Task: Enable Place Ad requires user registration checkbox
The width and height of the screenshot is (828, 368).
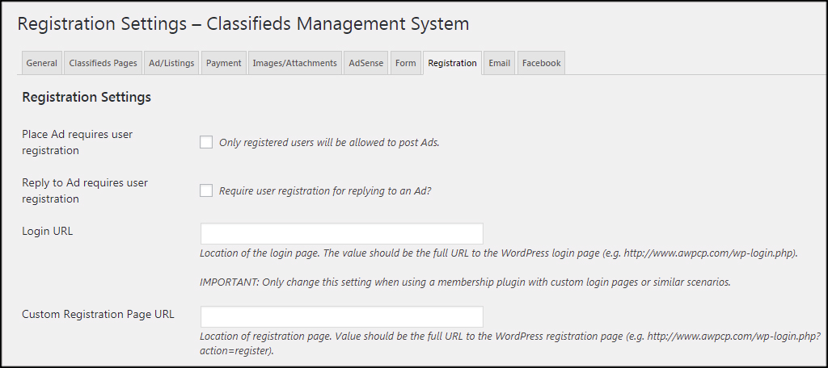Action: tap(206, 142)
